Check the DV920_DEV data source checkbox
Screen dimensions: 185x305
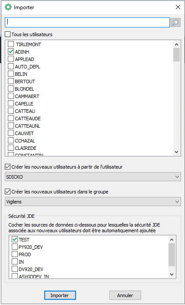15,269
